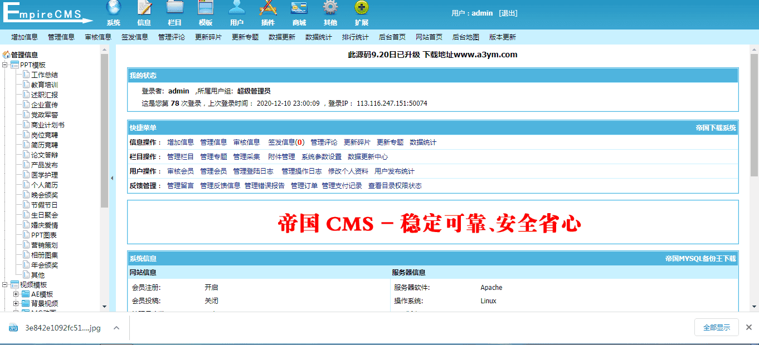Image resolution: width=759 pixels, height=345 pixels.
Task: Click the page icon beside 其他 in the tree
Action: point(26,275)
